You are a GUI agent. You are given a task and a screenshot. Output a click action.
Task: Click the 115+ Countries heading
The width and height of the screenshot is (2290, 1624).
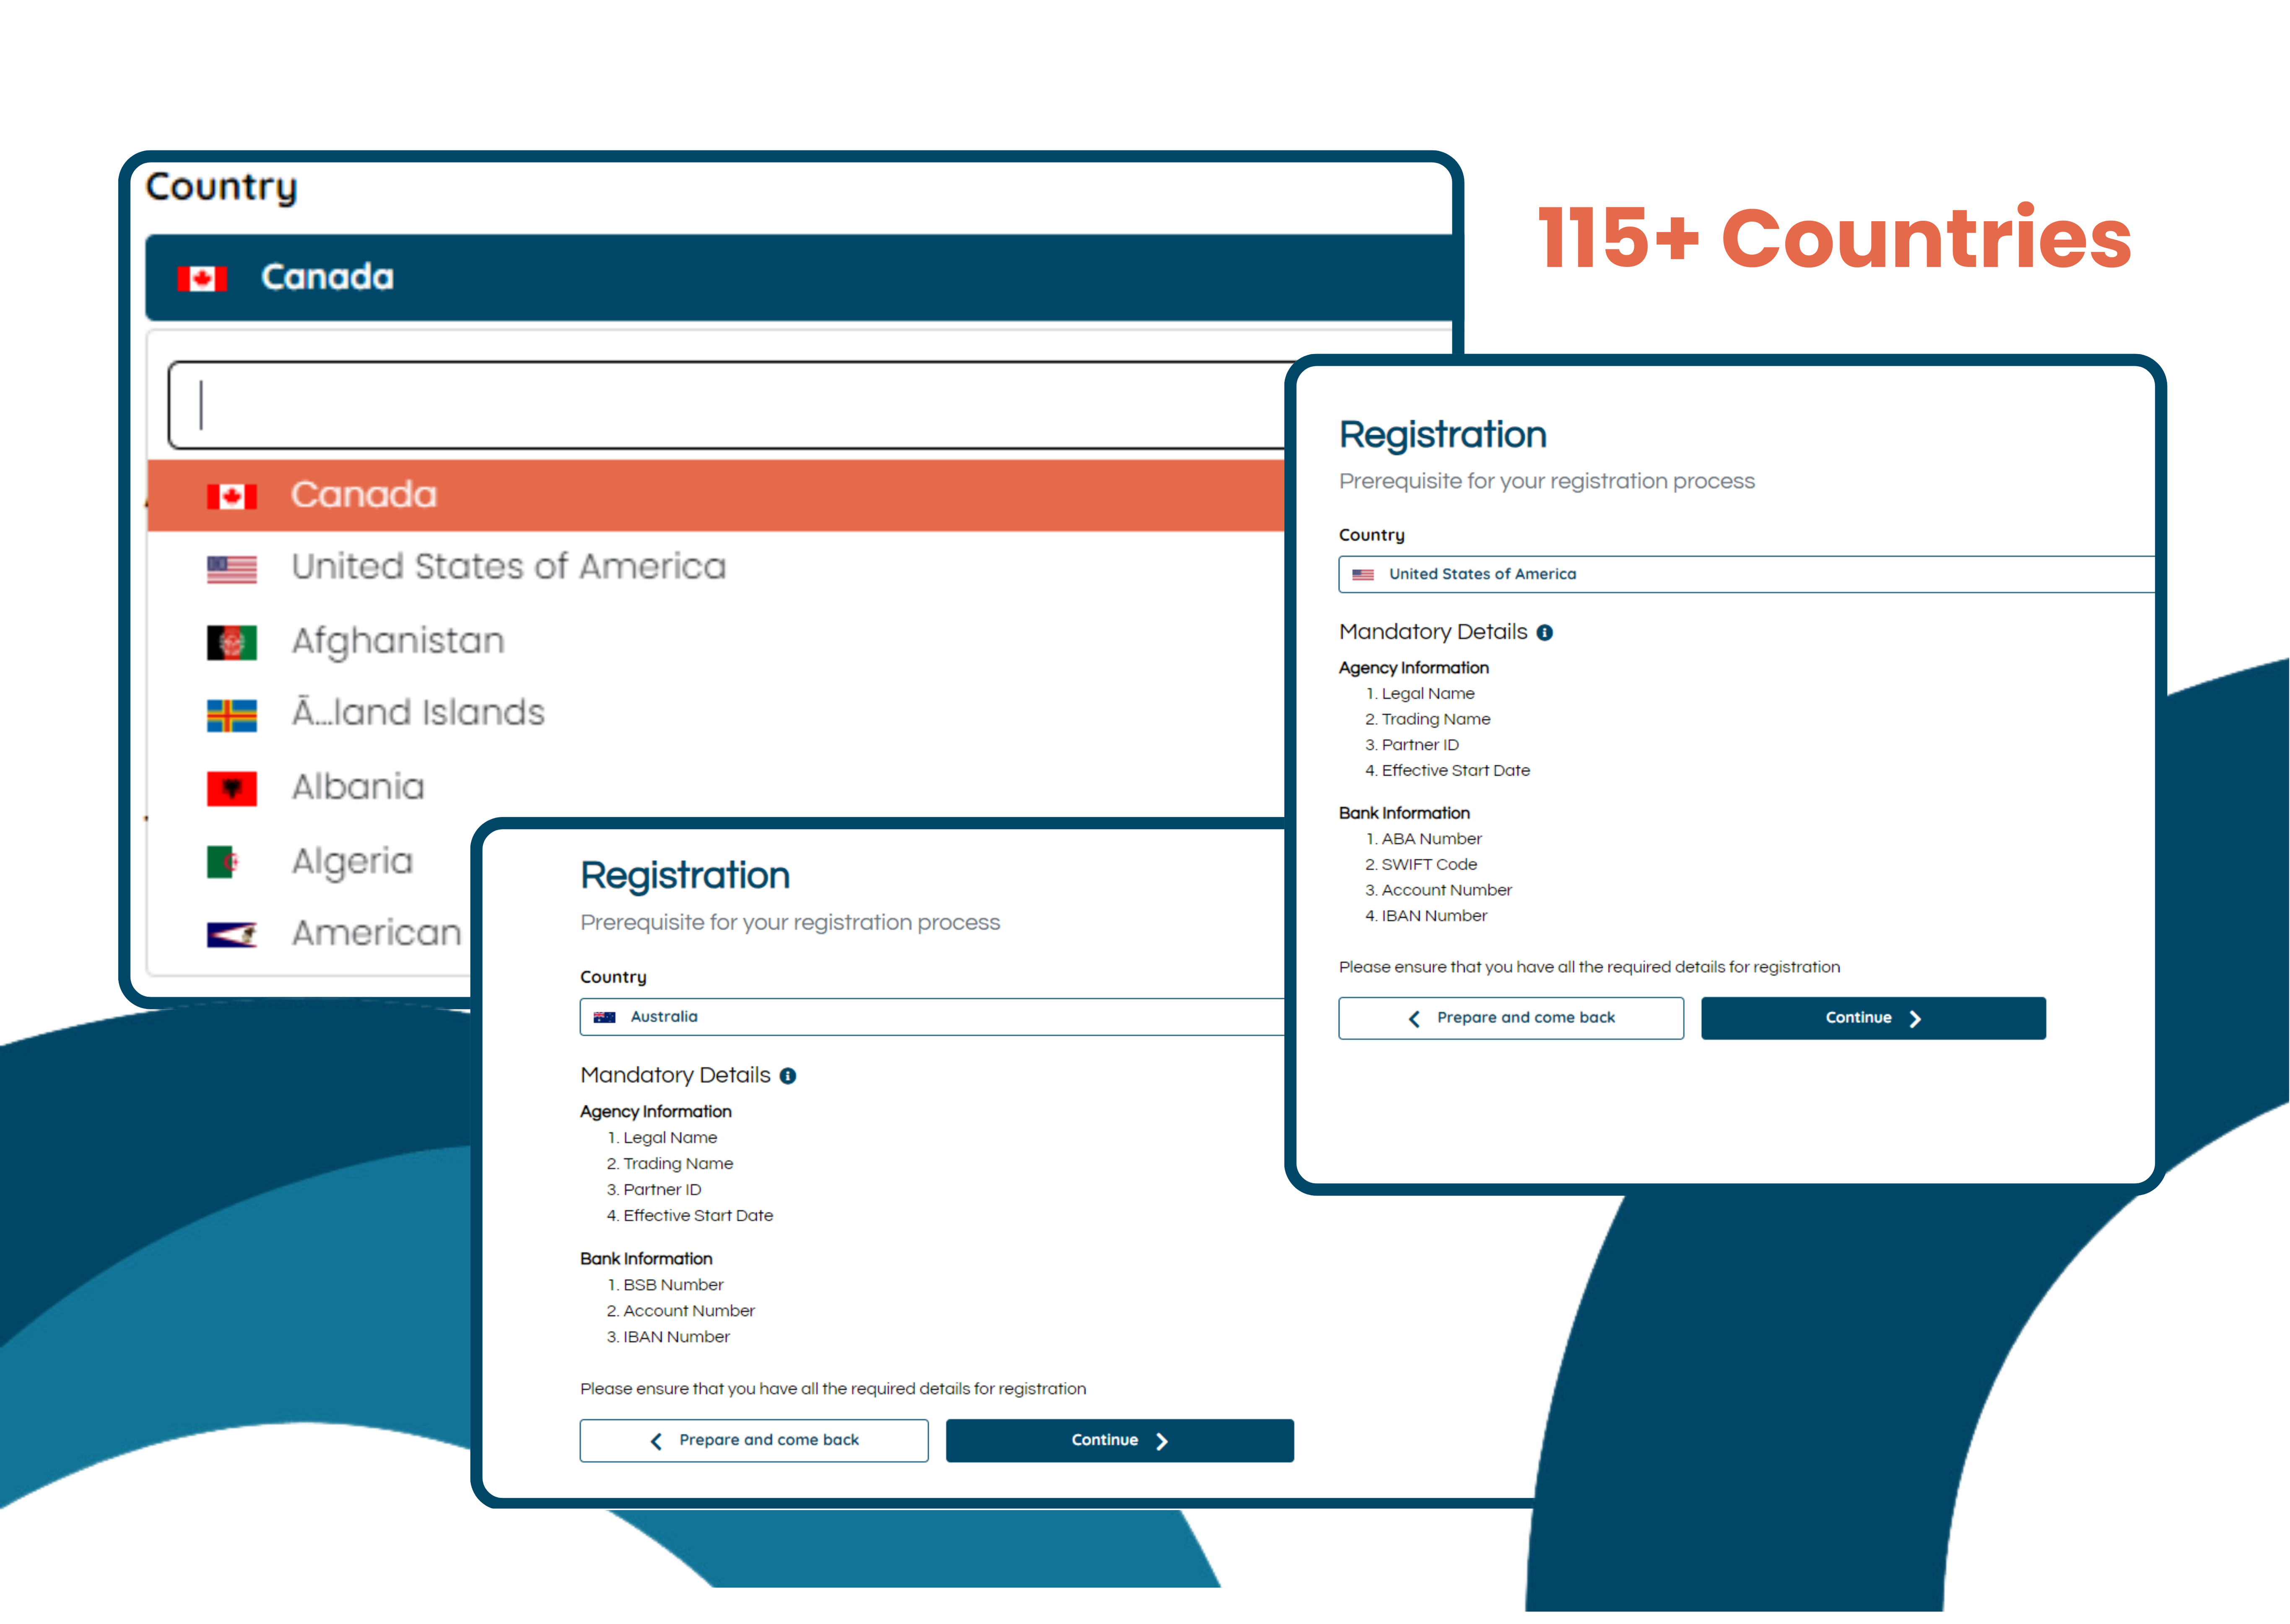tap(1835, 238)
